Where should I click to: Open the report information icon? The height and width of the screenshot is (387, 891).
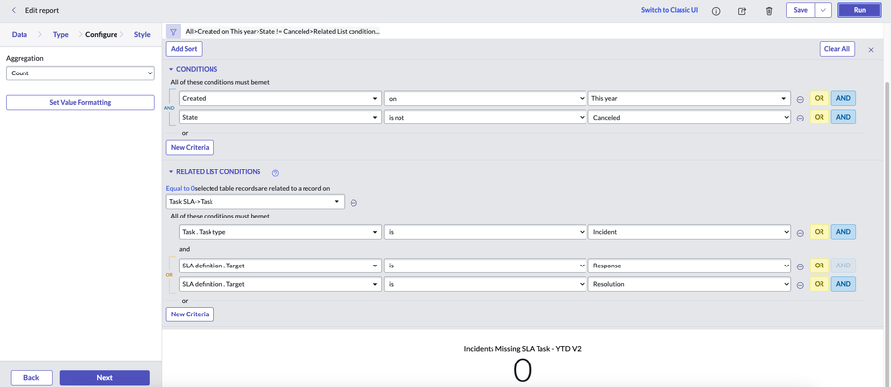[x=716, y=11]
